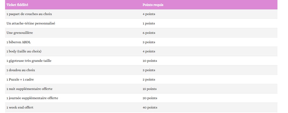The image size is (288, 113).
Task: Click '1 nuit supplémentaire offerte' entry
Action: pyautogui.click(x=73, y=89)
